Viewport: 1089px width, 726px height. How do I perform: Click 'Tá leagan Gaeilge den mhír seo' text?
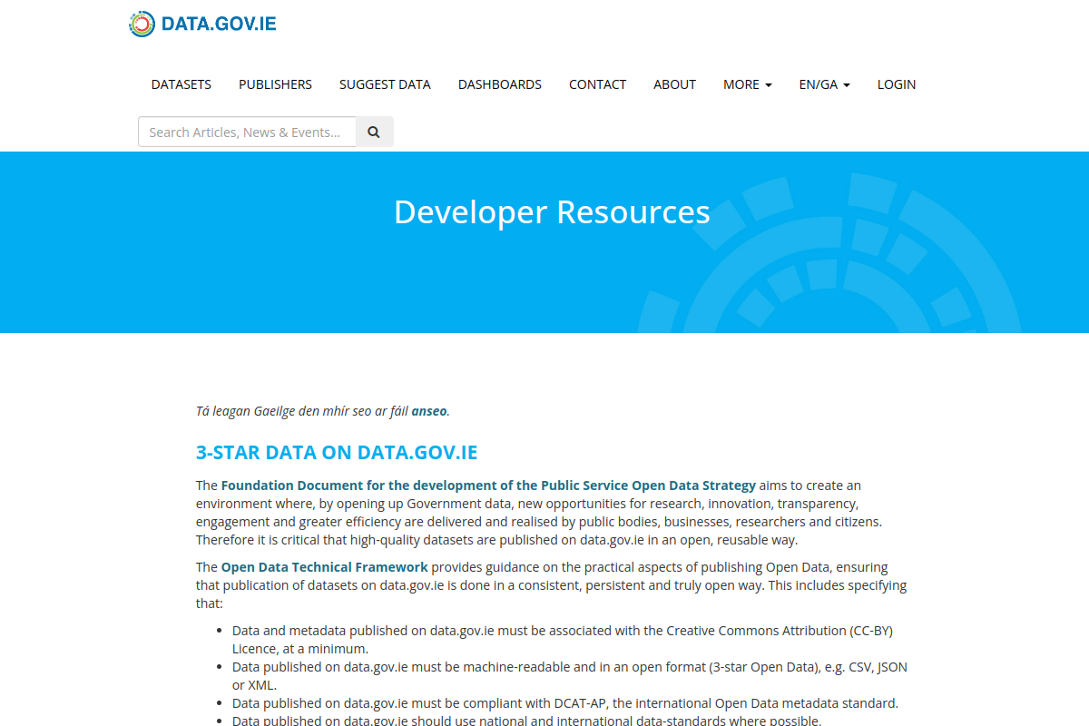pos(302,411)
